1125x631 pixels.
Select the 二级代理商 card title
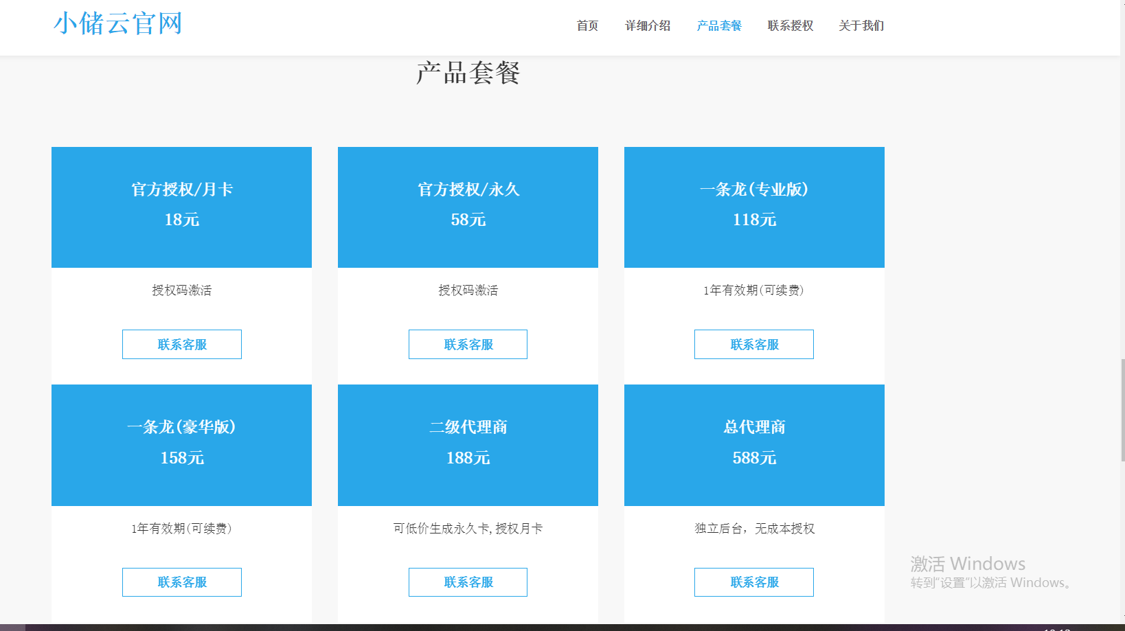pos(468,427)
